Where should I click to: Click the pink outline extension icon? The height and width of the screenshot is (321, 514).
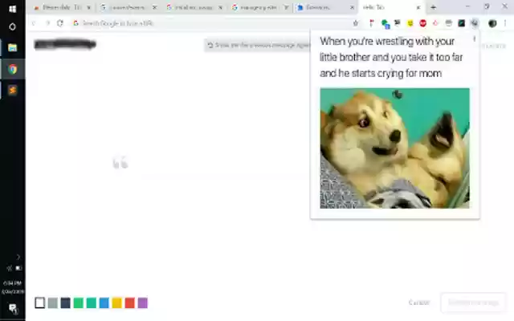435,23
